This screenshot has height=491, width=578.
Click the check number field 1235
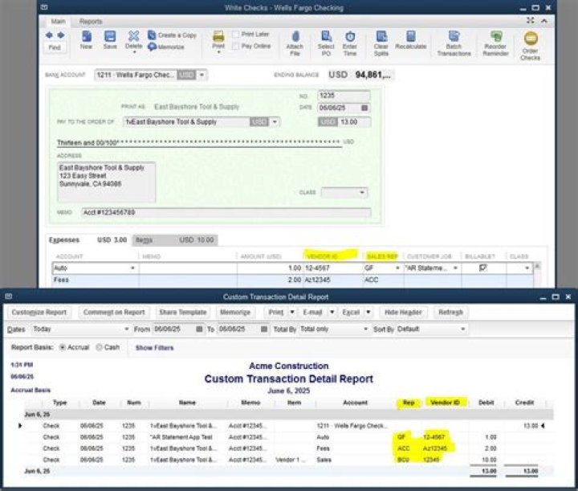click(x=344, y=96)
